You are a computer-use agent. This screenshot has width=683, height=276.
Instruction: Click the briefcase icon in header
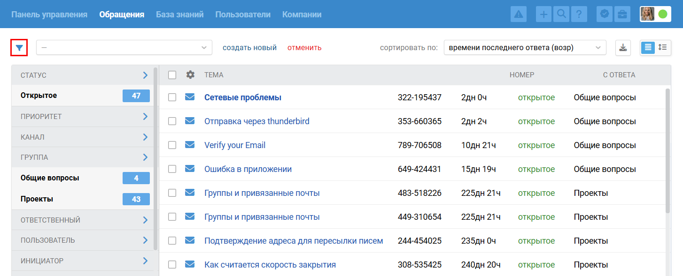(x=622, y=15)
